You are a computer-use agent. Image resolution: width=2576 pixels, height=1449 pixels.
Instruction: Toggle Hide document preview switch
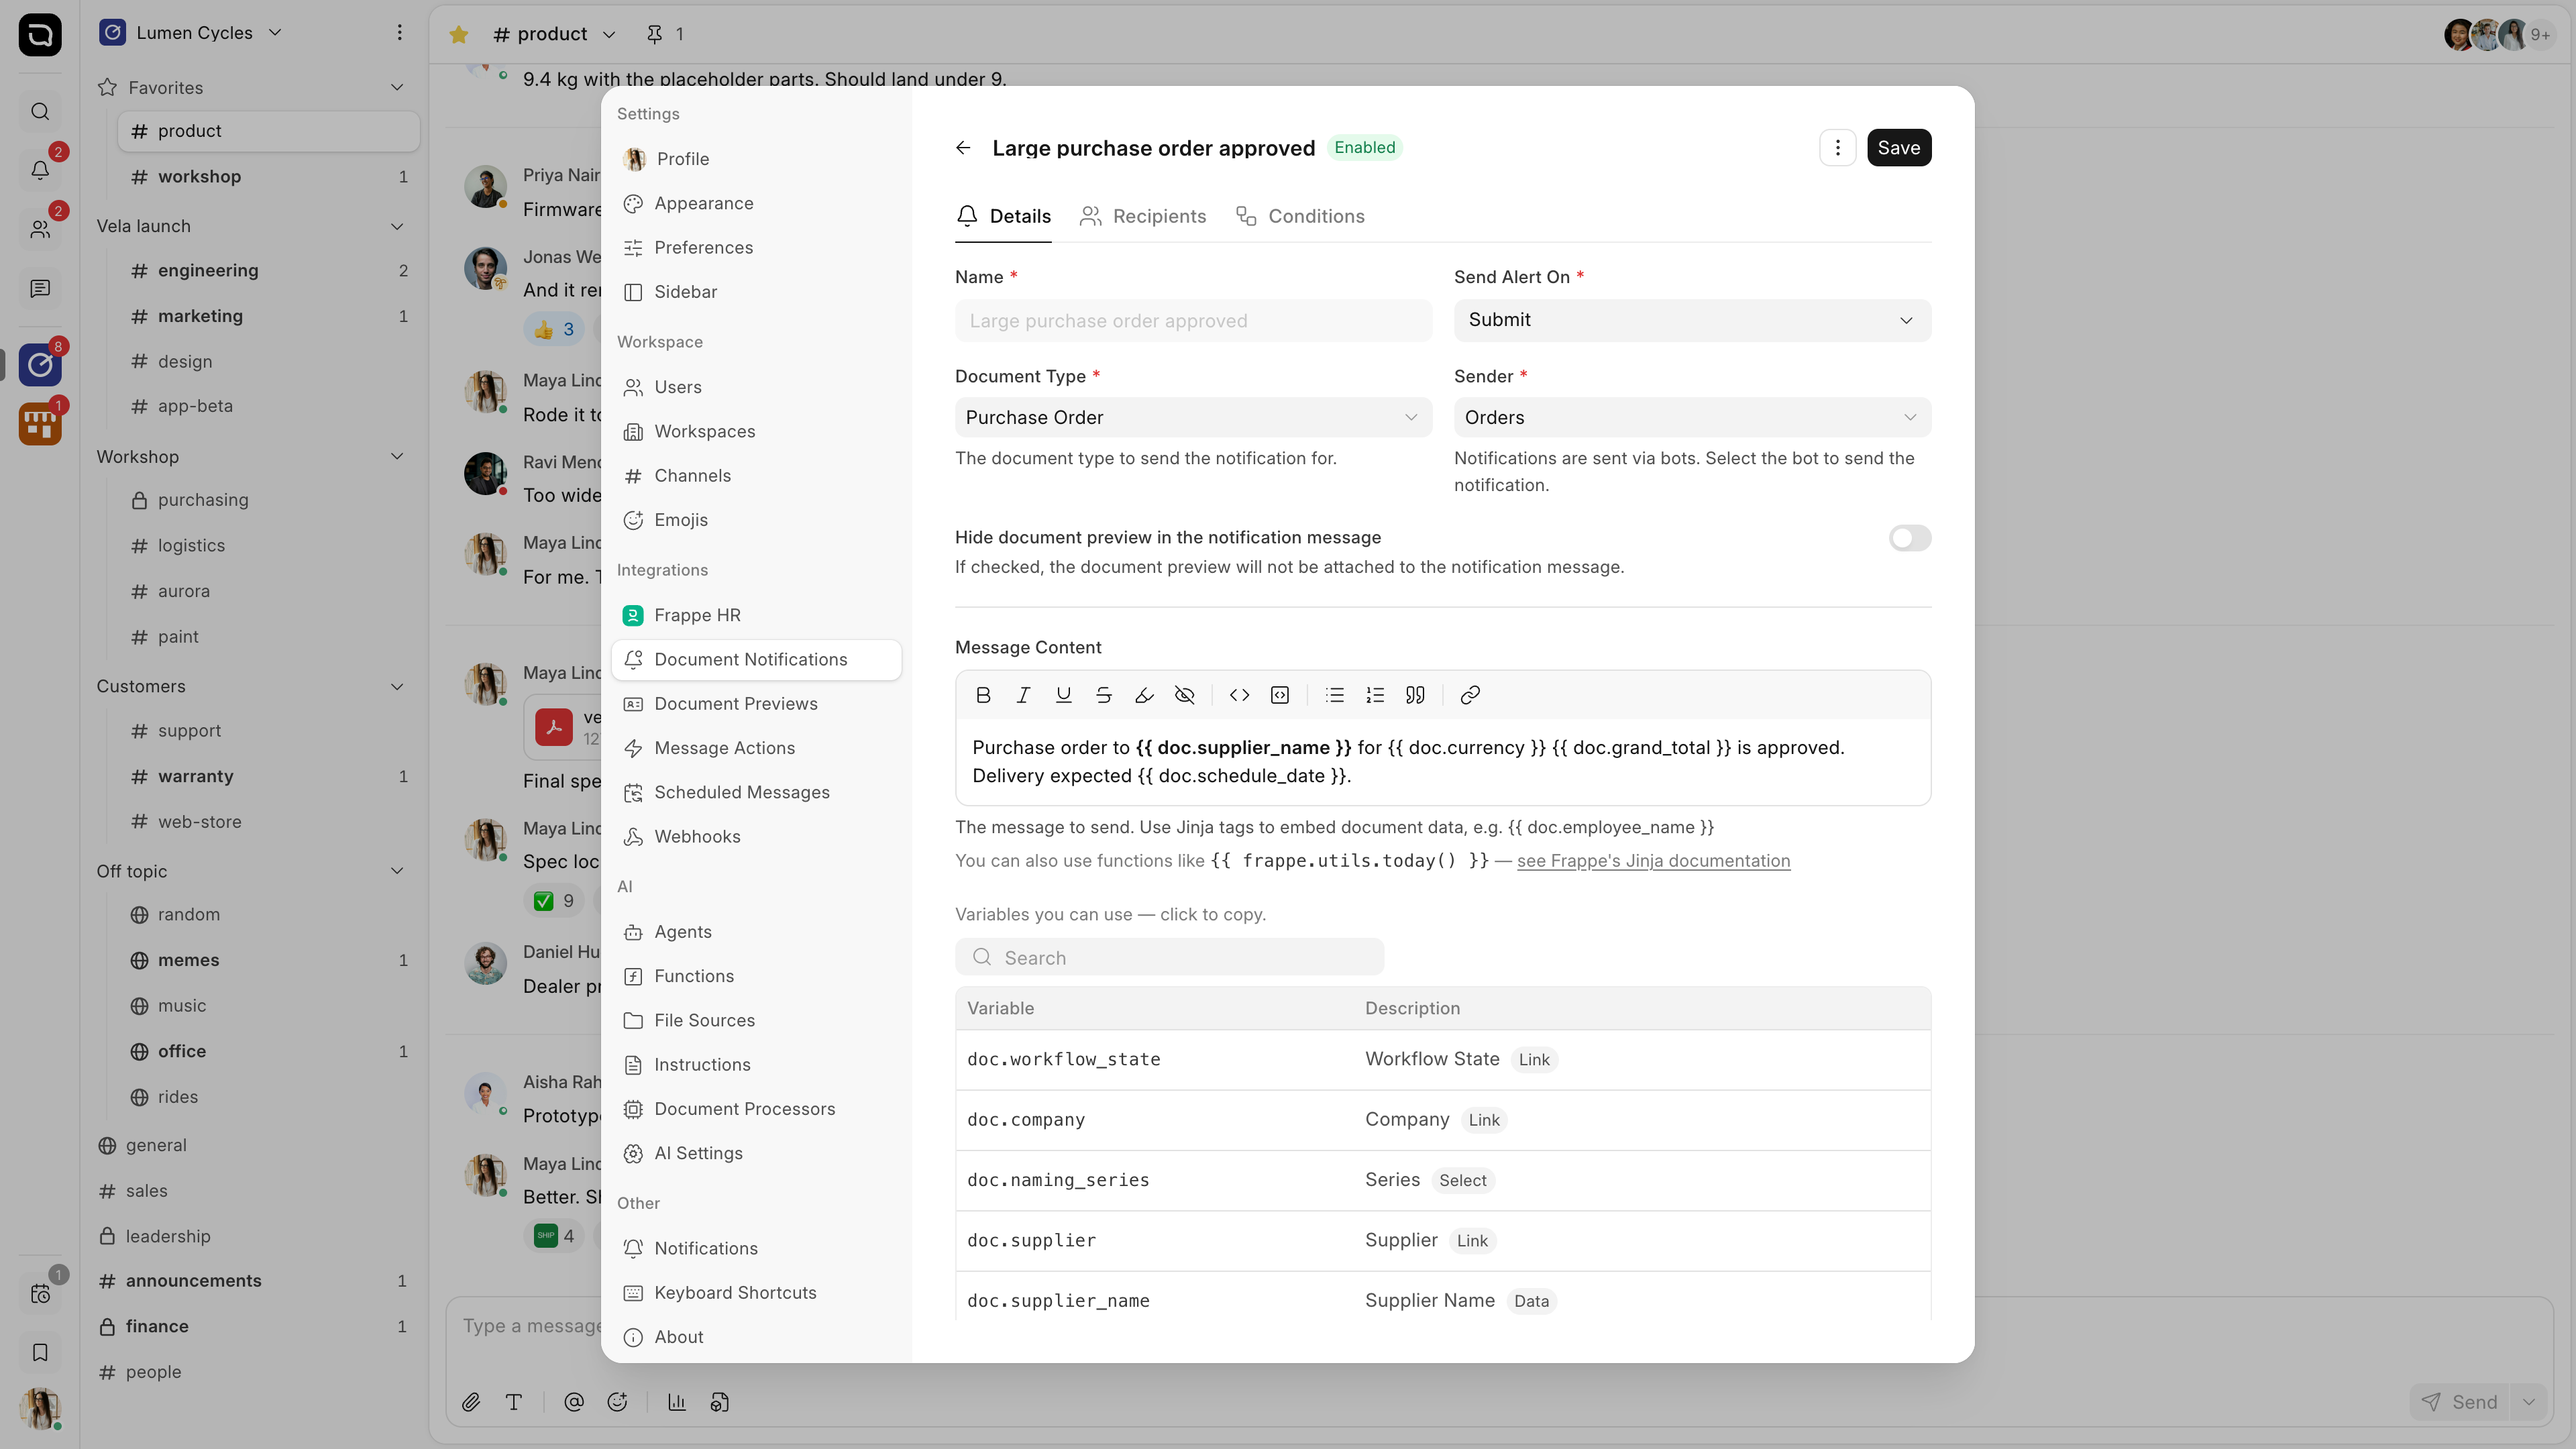(x=1909, y=538)
